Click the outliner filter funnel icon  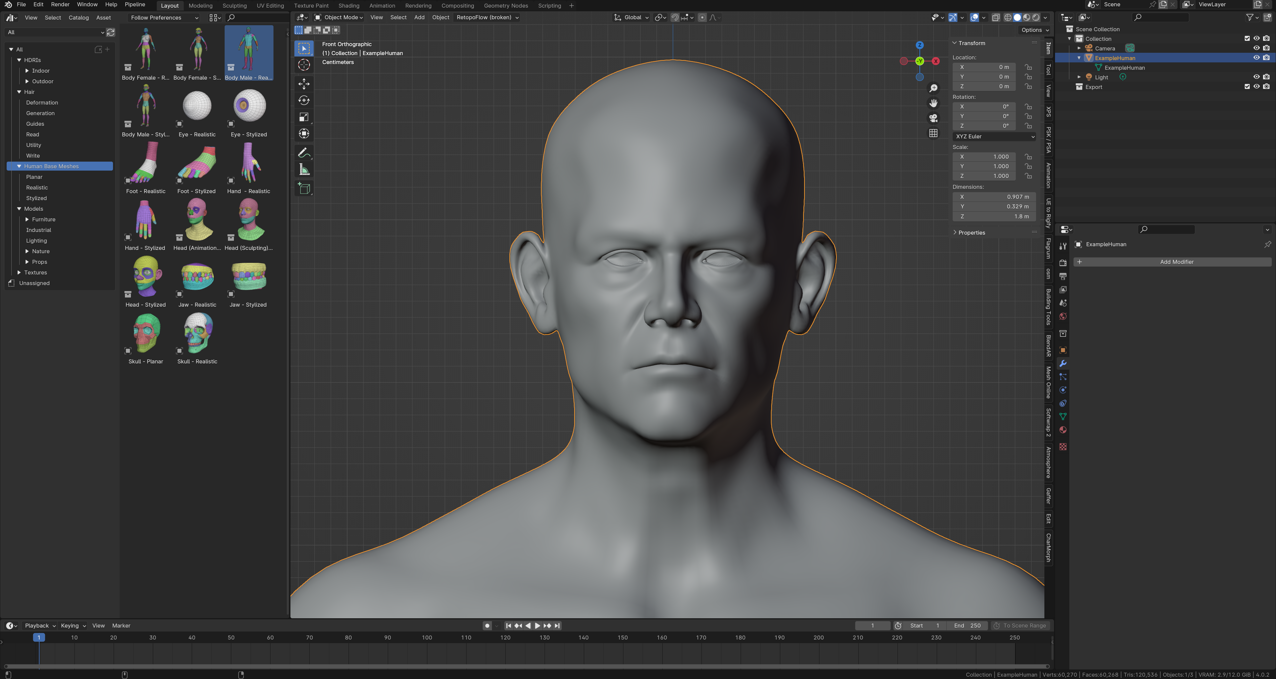click(1250, 17)
